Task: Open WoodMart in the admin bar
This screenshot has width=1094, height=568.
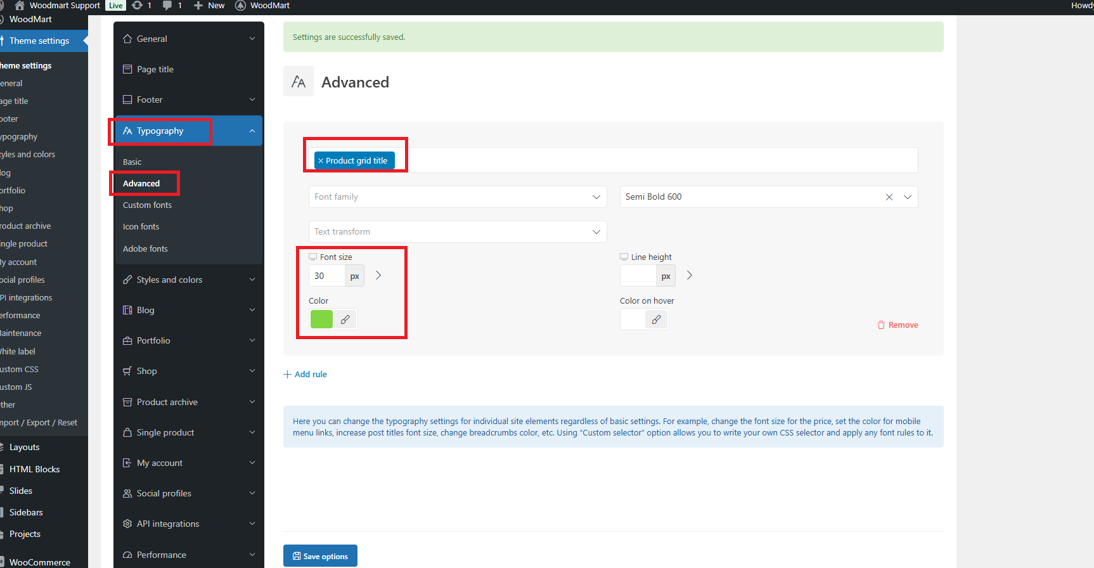Action: click(262, 6)
